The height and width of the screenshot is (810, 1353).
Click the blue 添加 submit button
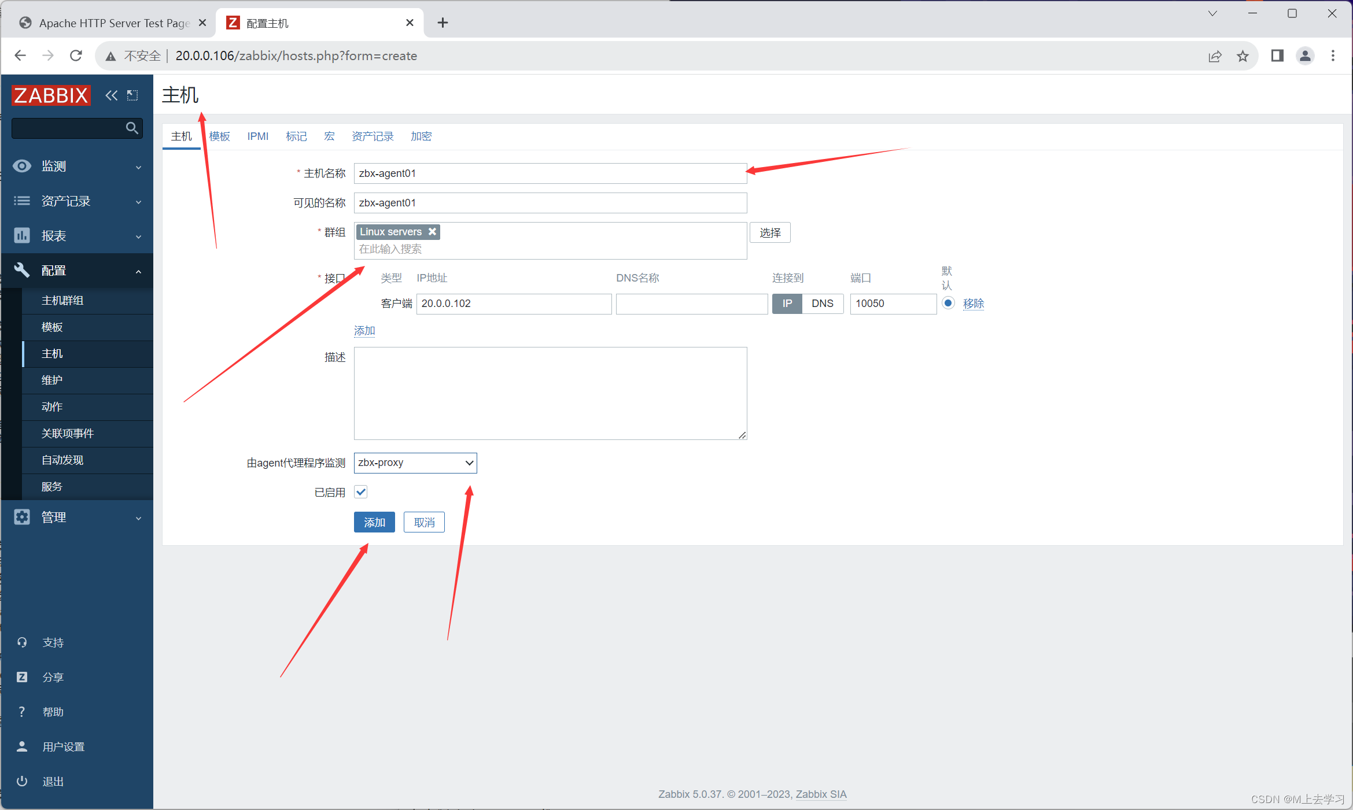pyautogui.click(x=374, y=522)
